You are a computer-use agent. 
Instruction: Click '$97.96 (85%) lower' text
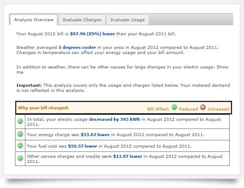pyautogui.click(x=92, y=34)
